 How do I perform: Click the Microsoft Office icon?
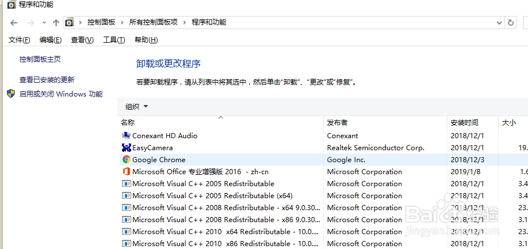click(127, 172)
